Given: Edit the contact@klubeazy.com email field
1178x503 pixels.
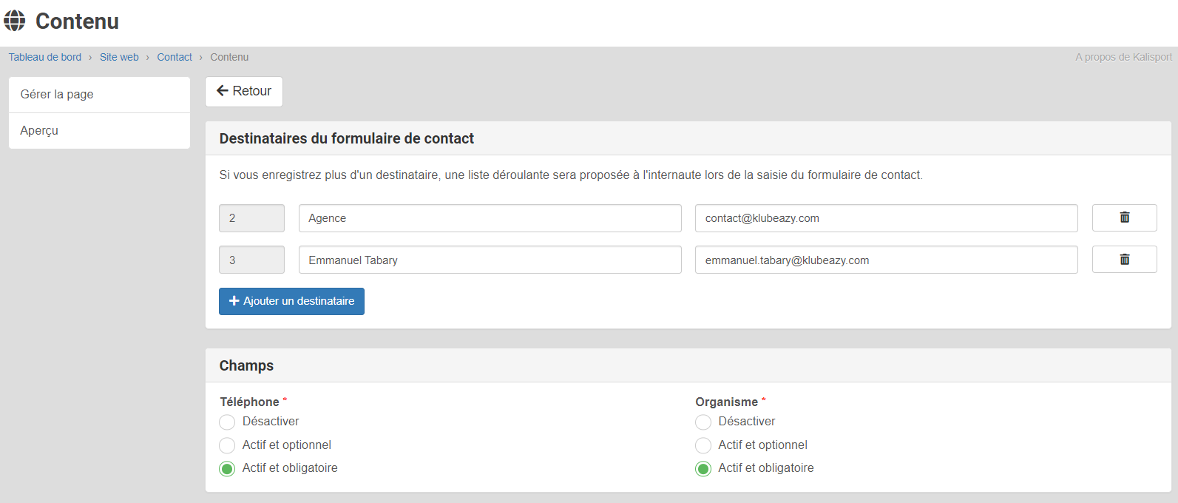Looking at the screenshot, I should 886,218.
